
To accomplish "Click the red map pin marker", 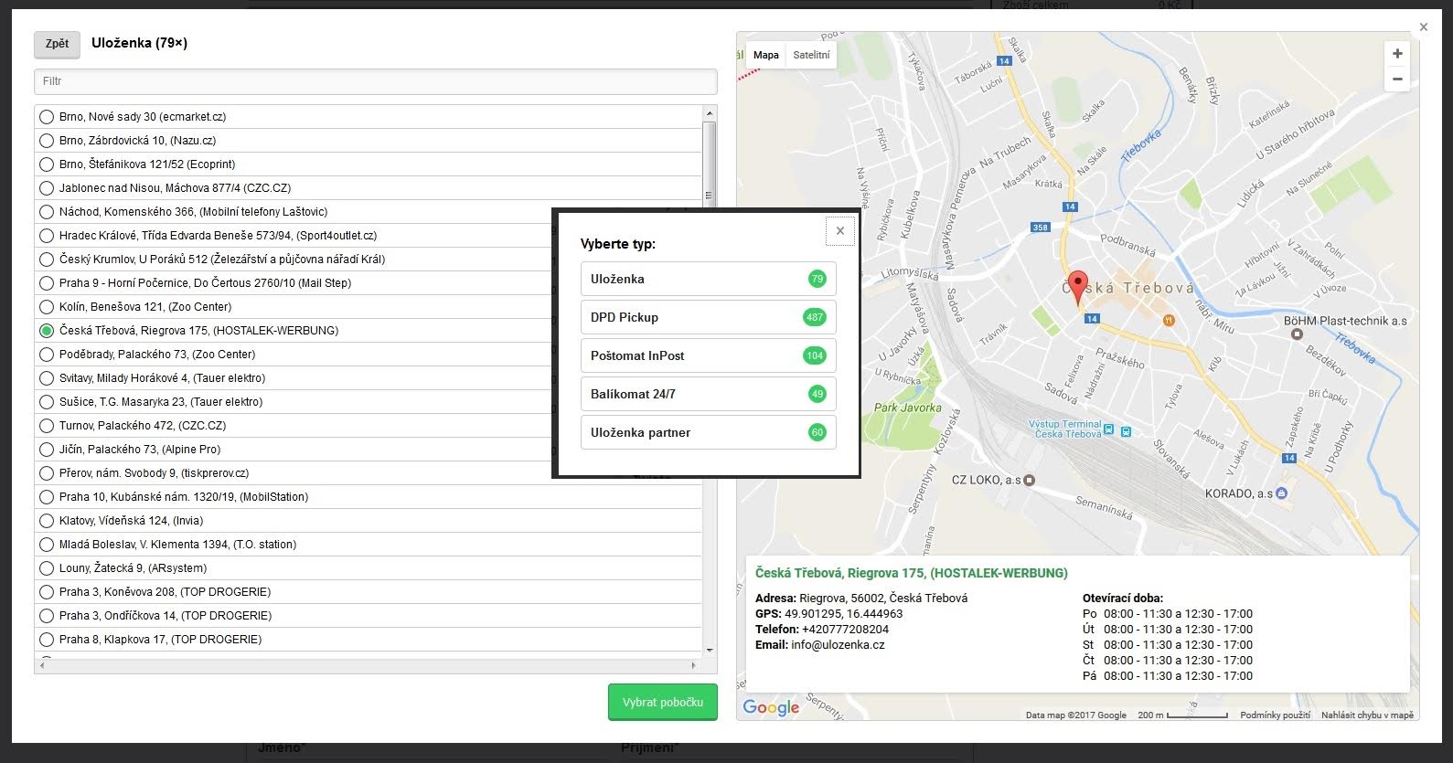I will (x=1078, y=287).
